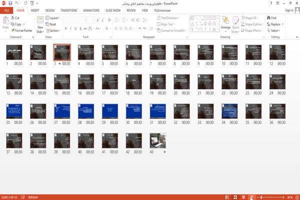Click the Redo icon in title bar
The height and width of the screenshot is (200, 300).
click(x=25, y=4)
